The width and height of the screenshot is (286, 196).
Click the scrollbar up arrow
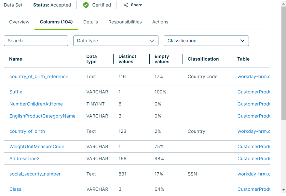tap(283, 3)
